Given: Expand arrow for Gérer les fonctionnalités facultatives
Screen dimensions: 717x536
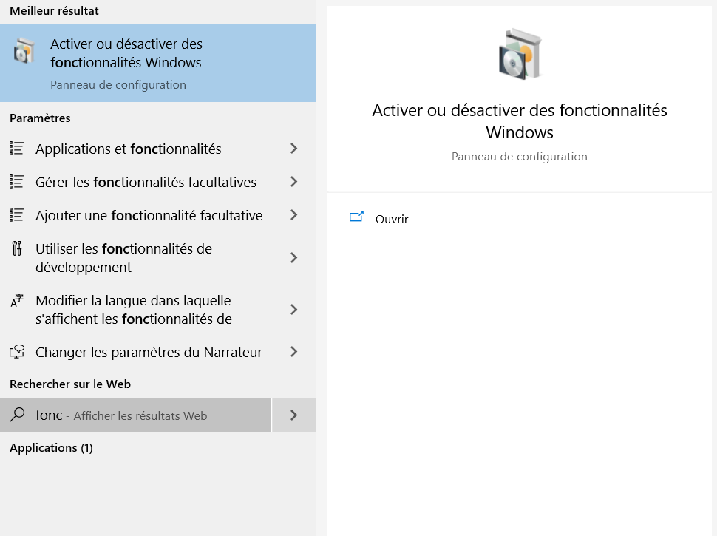Looking at the screenshot, I should 294,182.
